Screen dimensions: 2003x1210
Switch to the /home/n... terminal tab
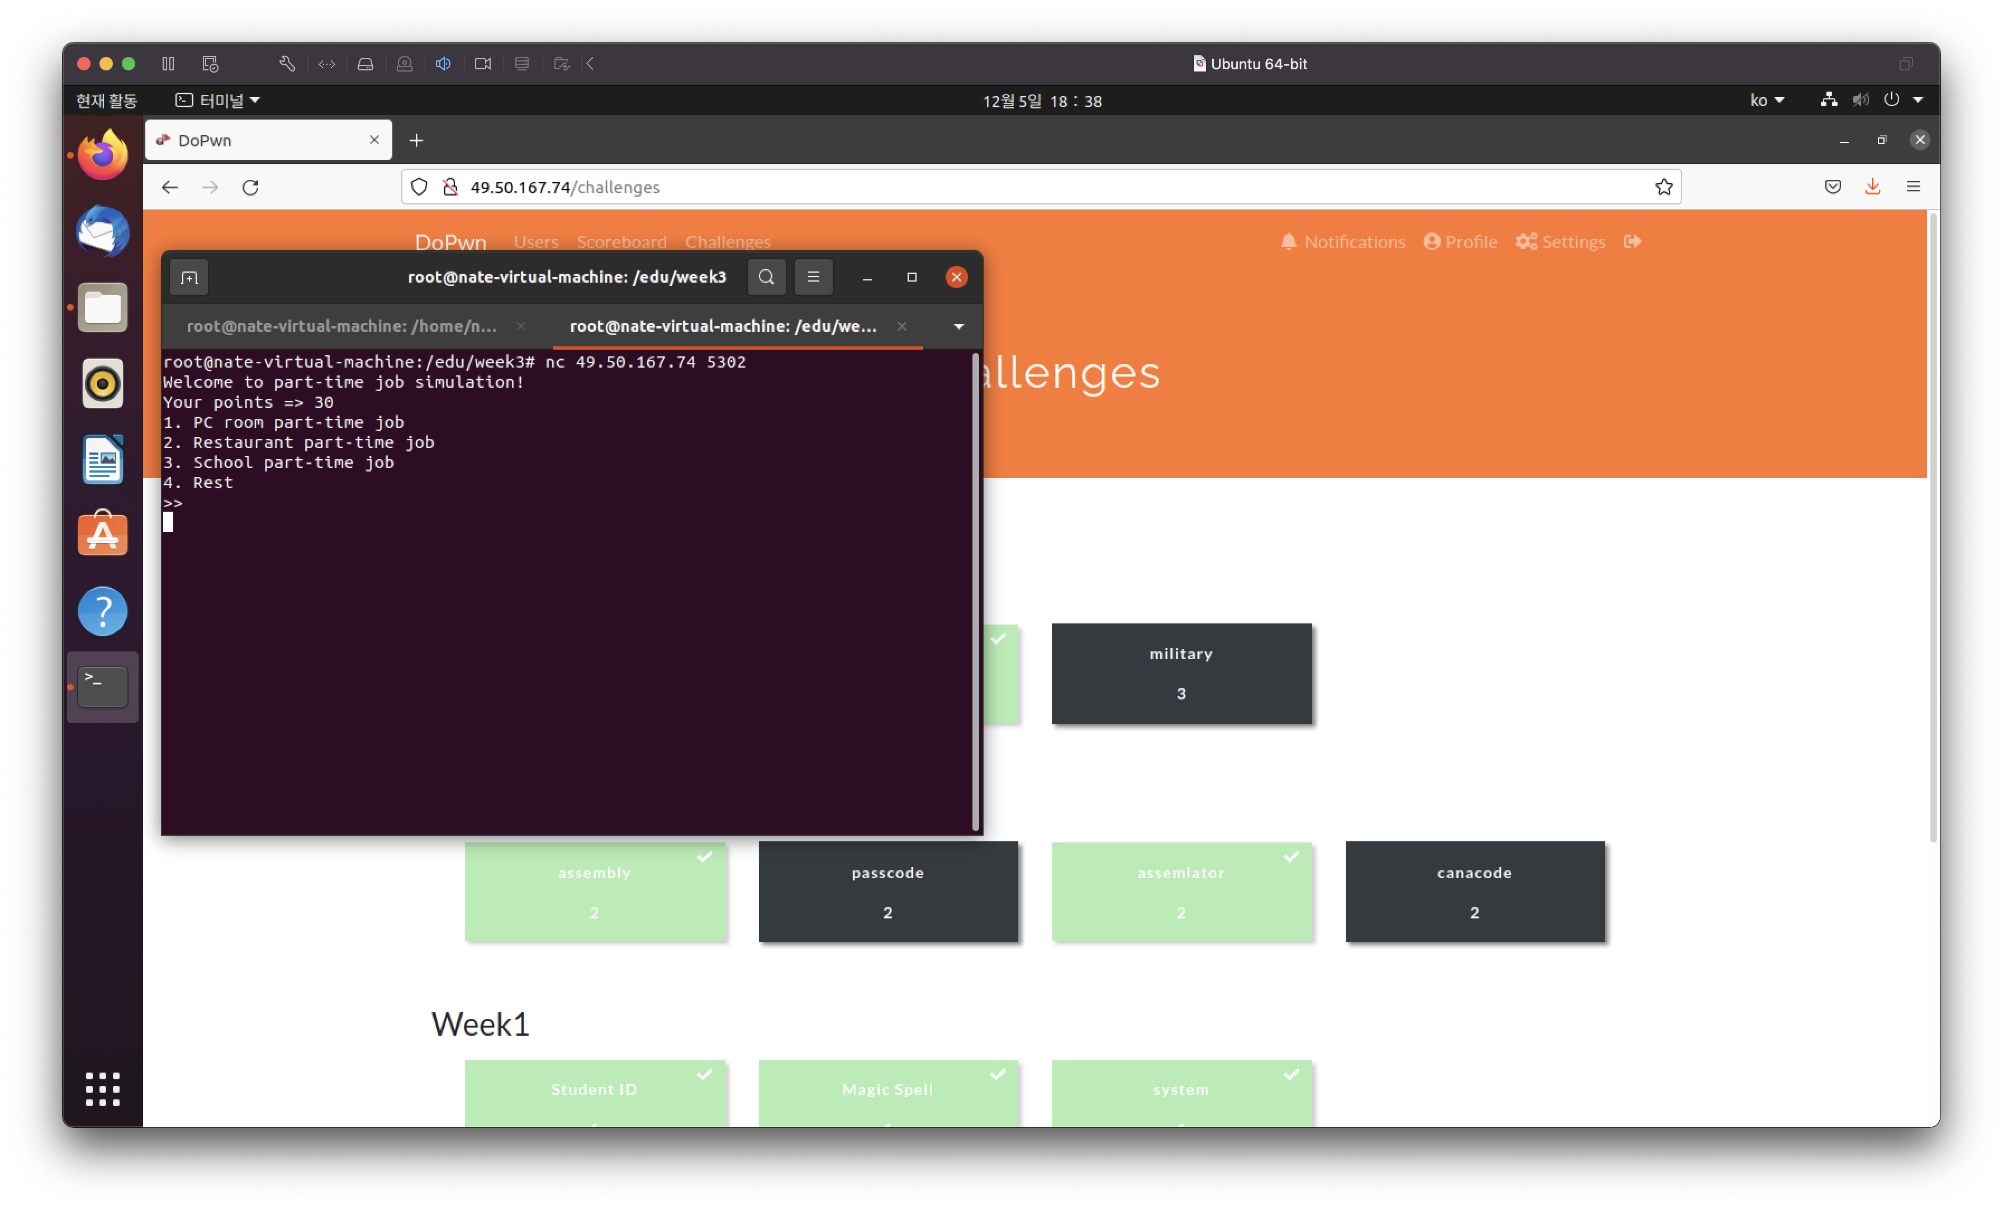click(341, 326)
